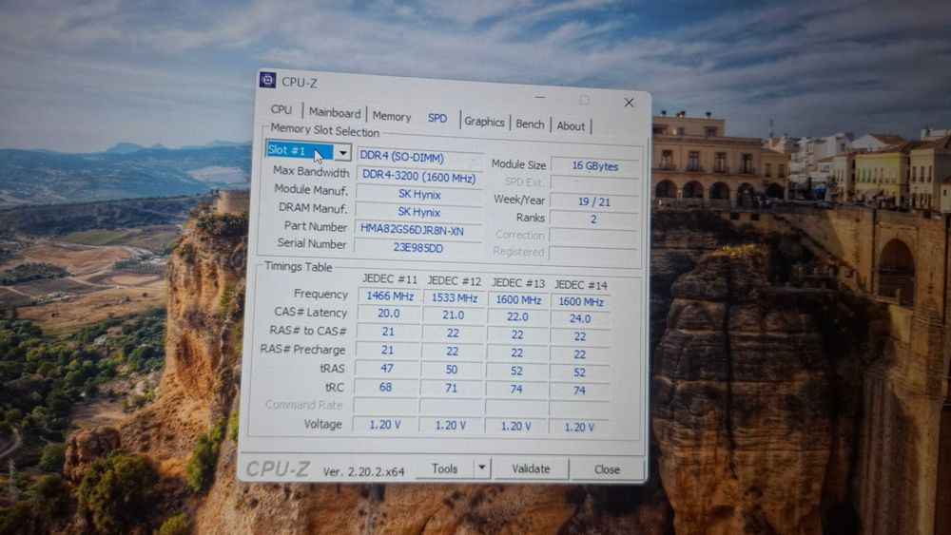951x535 pixels.
Task: Open the Memory tab
Action: [391, 116]
